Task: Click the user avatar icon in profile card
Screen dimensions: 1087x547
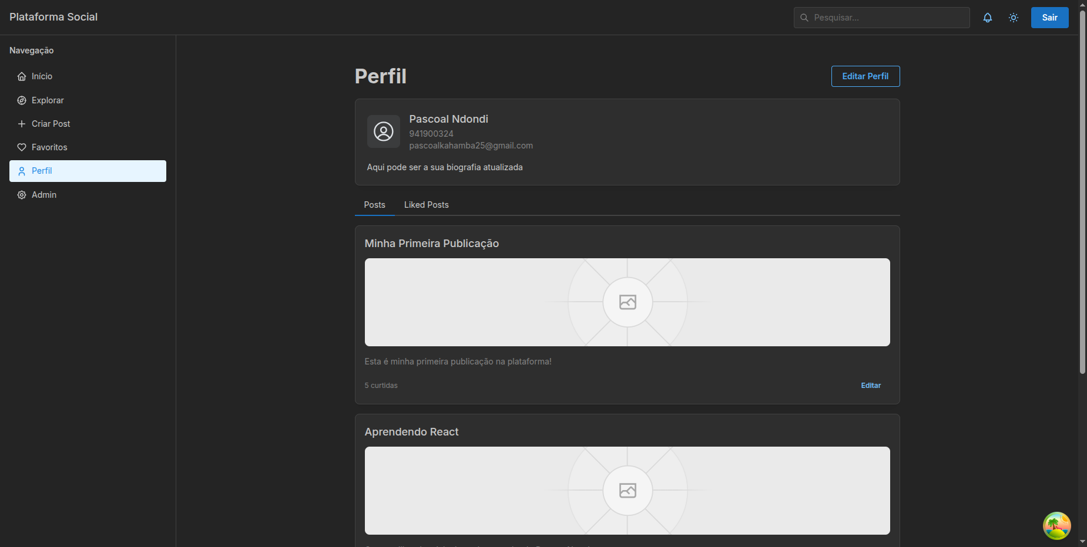Action: (x=384, y=131)
